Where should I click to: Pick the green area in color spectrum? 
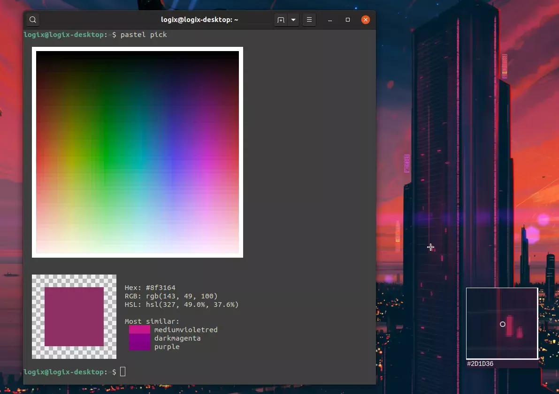tap(106, 153)
